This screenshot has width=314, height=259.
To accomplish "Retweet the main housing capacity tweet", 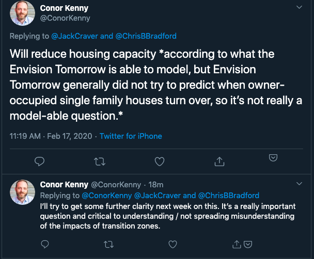I will click(x=100, y=161).
